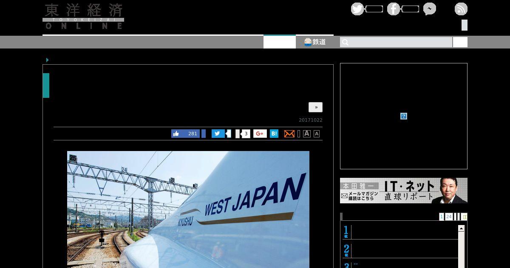The height and width of the screenshot is (268, 510).
Task: Click the ranking scrollbar up arrow
Action: (x=461, y=228)
